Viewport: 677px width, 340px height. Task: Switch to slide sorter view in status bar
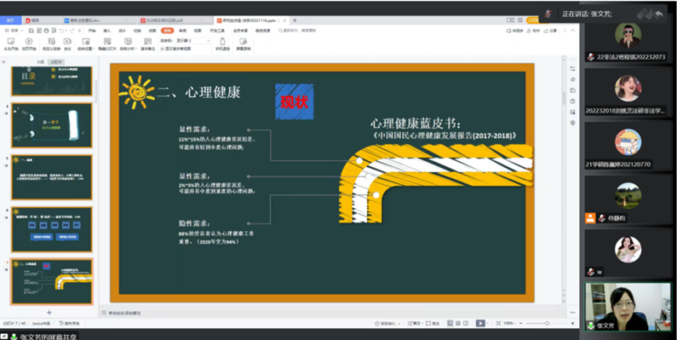(458, 323)
